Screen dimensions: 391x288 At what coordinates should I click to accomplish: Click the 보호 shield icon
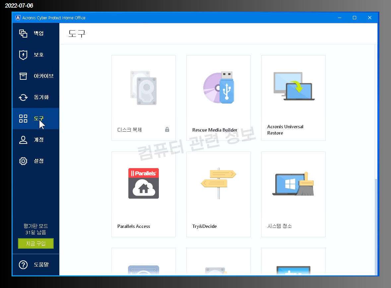23,55
